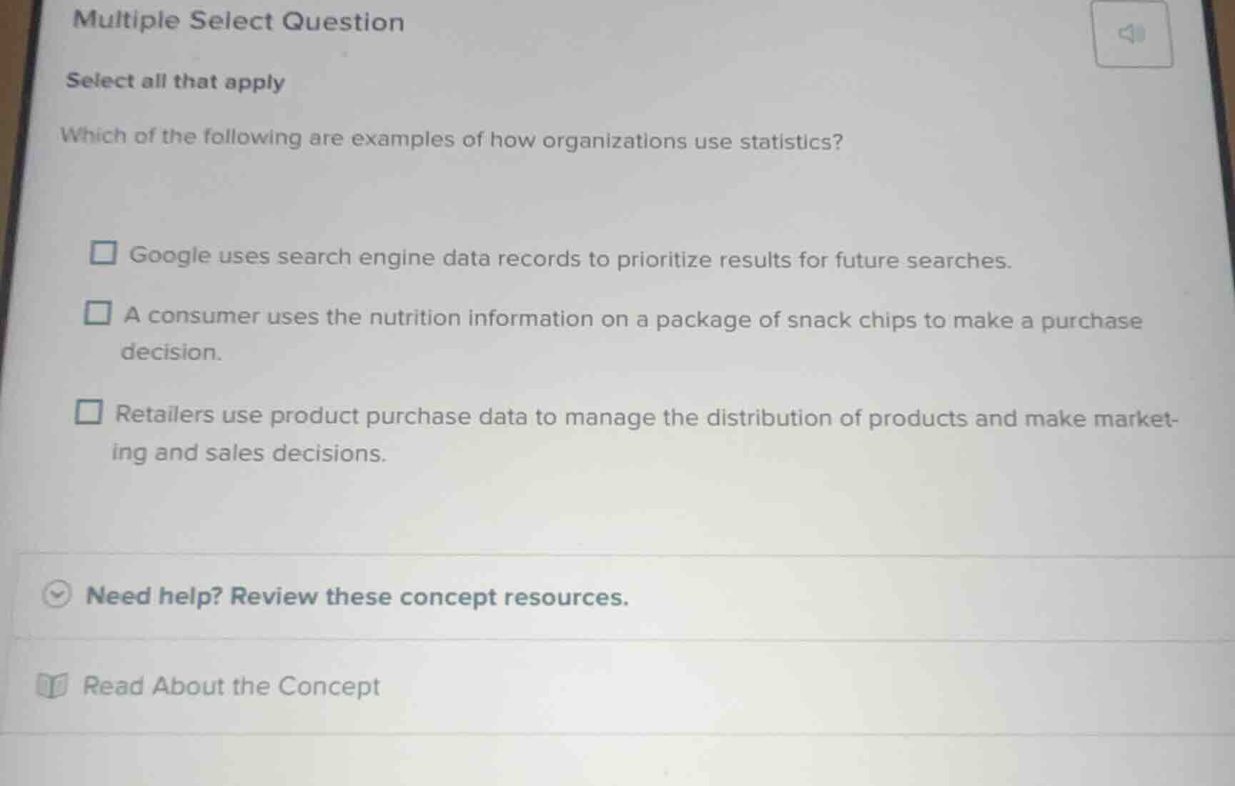Viewport: 1235px width, 786px height.
Task: Click the Need help? Review these concept resources link
Action: (355, 597)
